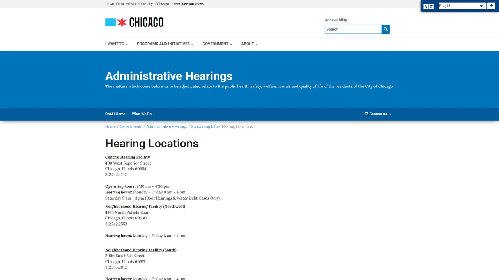Image resolution: width=499 pixels, height=280 pixels.
Task: Click the Search input field
Action: tap(353, 29)
